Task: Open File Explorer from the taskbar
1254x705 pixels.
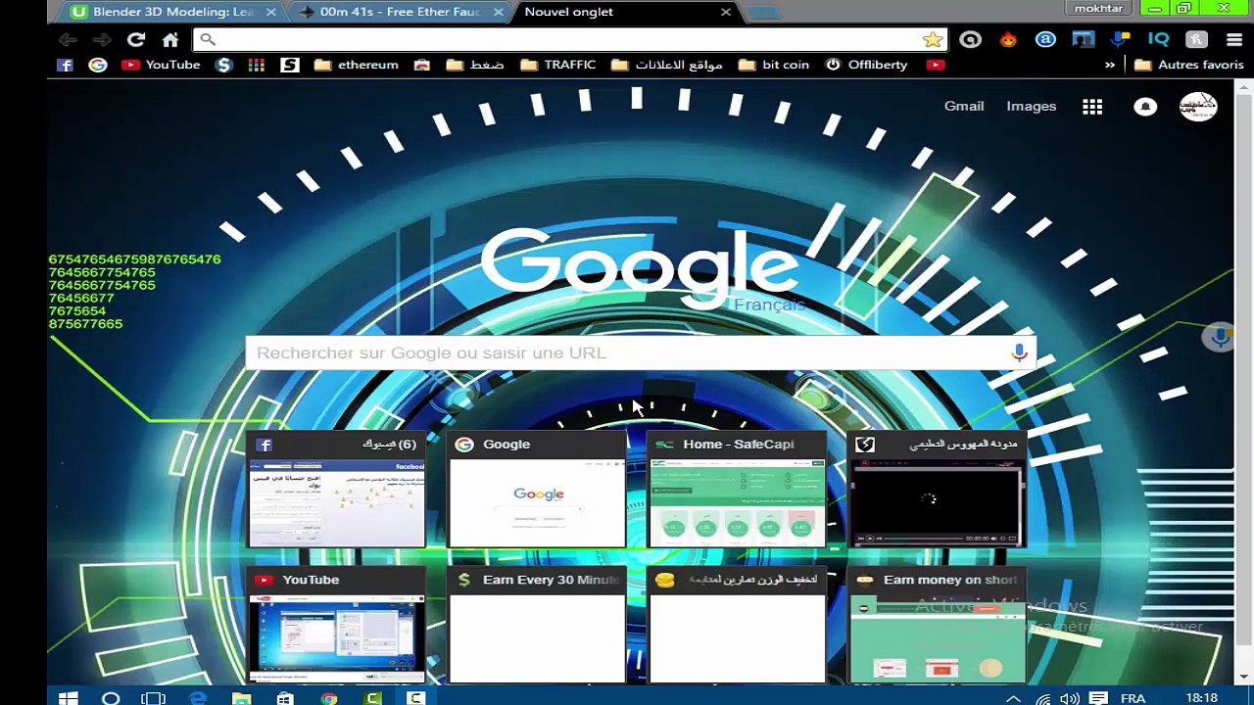Action: (x=241, y=698)
